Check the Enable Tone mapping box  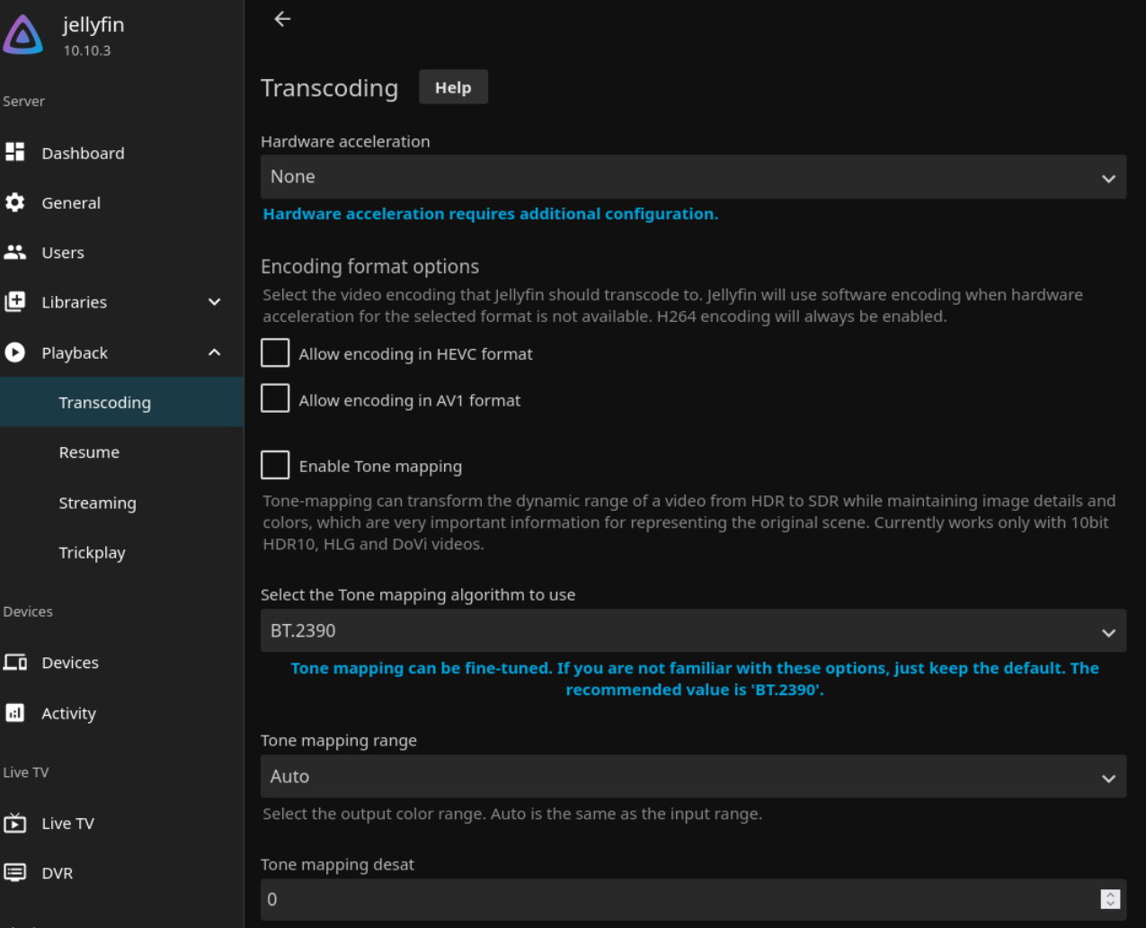coord(275,465)
